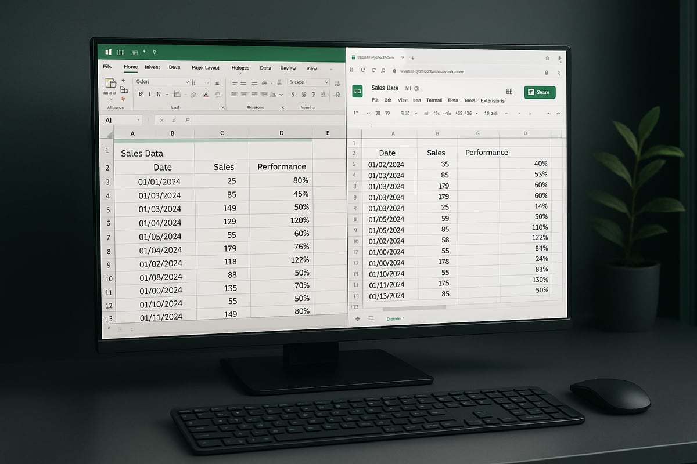Open a new browser tab
Image resolution: width=697 pixels, height=464 pixels.
click(x=412, y=57)
